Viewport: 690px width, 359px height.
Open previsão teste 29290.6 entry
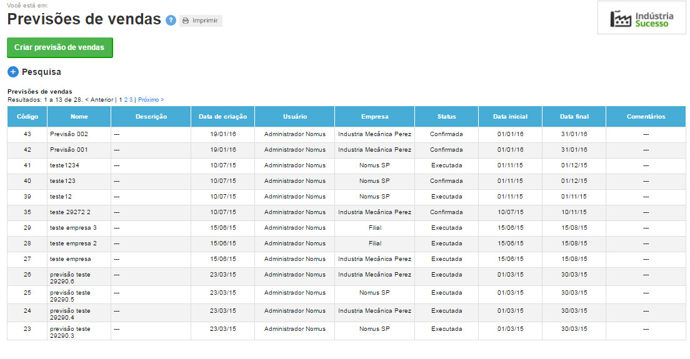[x=70, y=278]
